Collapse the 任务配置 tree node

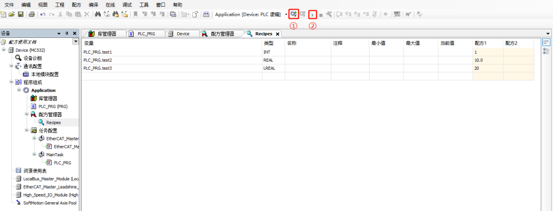27,130
